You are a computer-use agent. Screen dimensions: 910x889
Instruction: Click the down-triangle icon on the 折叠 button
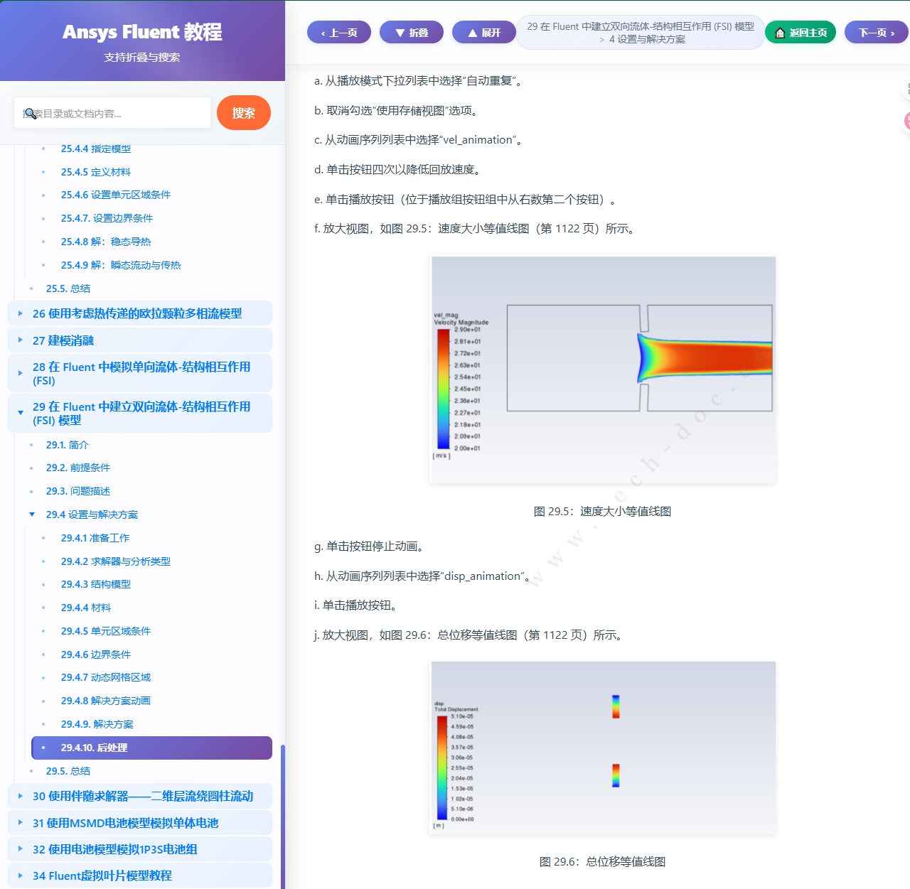(x=400, y=33)
